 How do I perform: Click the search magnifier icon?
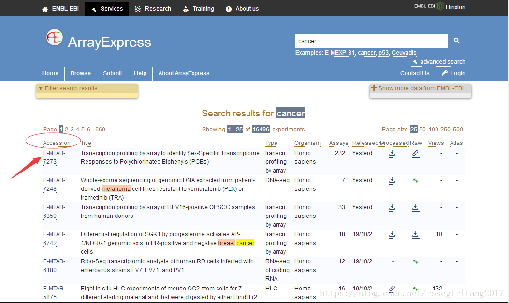[457, 41]
